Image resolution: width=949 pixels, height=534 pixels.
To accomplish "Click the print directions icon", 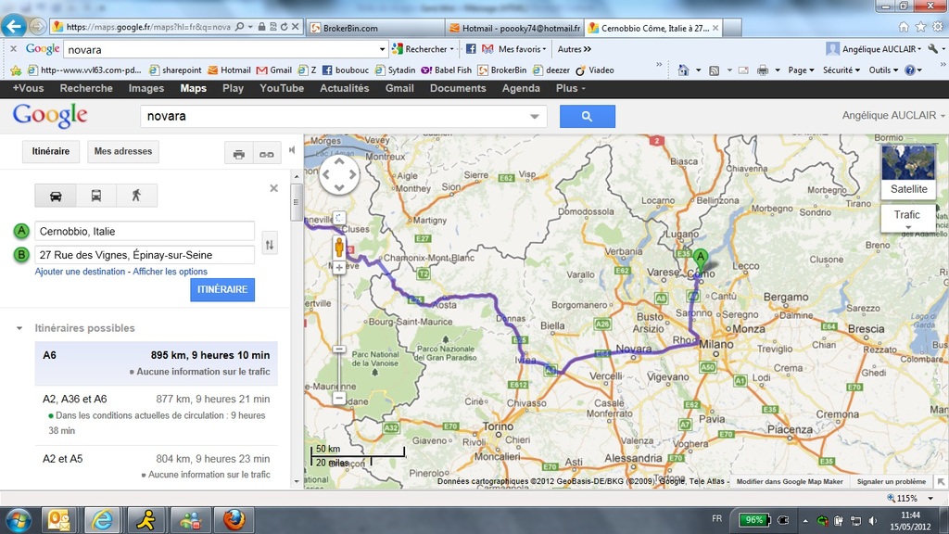I will 239,154.
